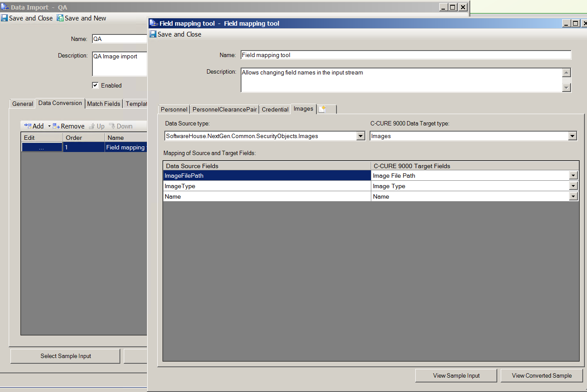Viewport: 587px width, 392px height.
Task: Click Data Import window title icon
Action: click(x=5, y=7)
